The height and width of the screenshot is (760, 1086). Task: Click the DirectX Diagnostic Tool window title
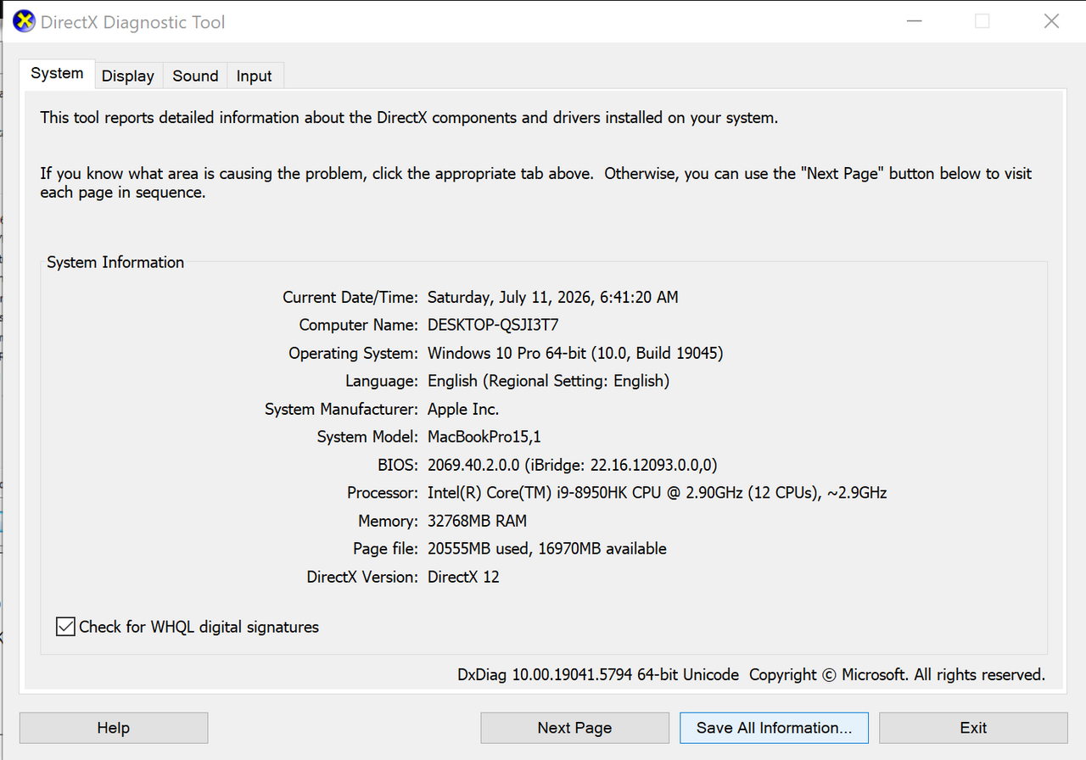133,22
